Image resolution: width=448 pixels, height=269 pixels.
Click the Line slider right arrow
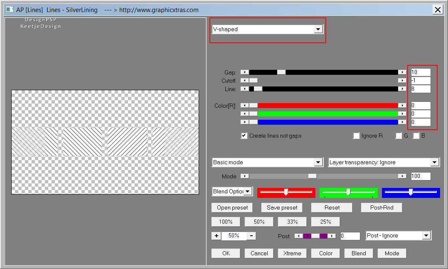(x=402, y=89)
